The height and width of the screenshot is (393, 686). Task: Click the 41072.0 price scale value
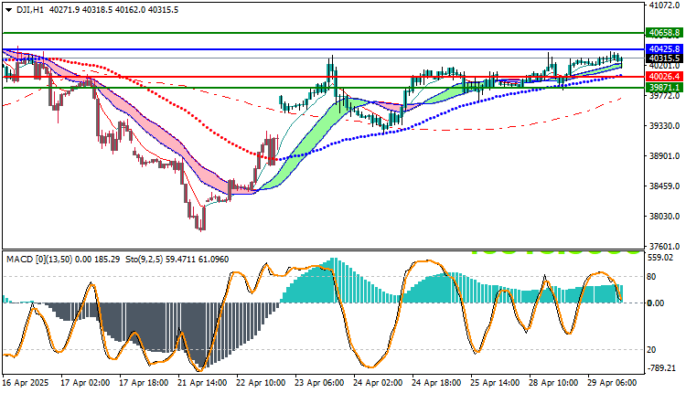pyautogui.click(x=665, y=5)
